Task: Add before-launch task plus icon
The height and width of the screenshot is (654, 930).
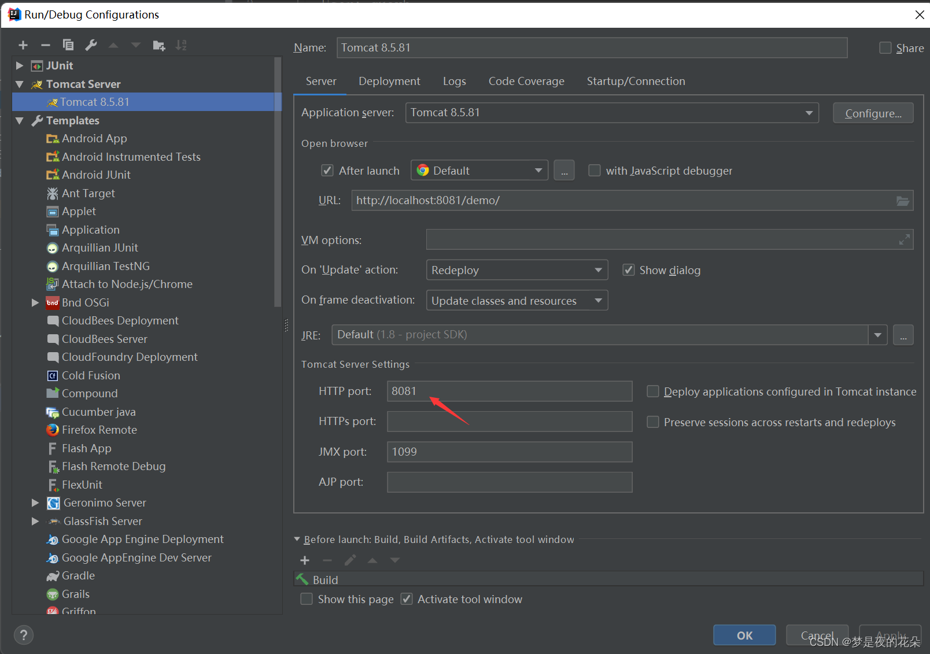Action: point(305,560)
